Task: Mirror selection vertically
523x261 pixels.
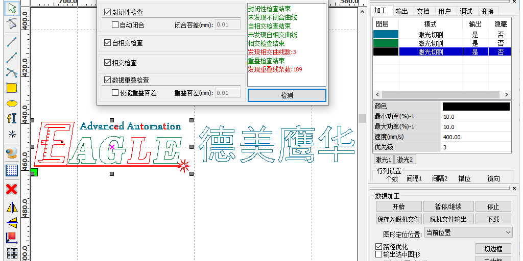Action: [12, 222]
